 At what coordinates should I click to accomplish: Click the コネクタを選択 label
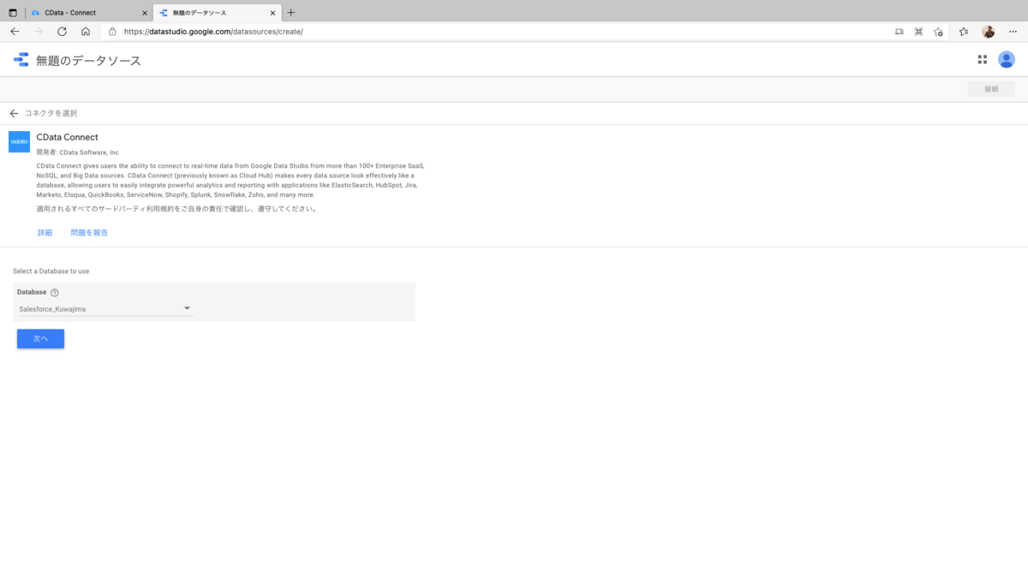tap(51, 113)
